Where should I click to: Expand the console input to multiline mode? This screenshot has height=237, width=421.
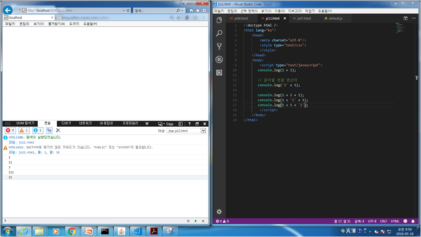pyautogui.click(x=203, y=221)
